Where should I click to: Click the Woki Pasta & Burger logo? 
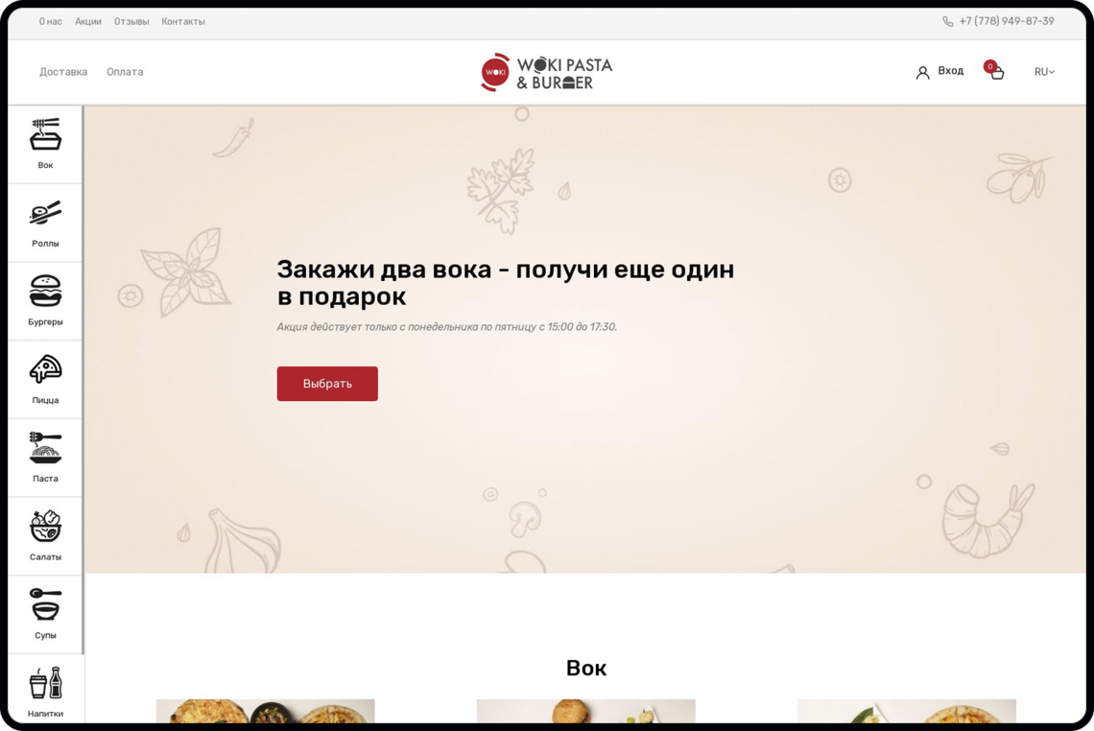(x=546, y=72)
